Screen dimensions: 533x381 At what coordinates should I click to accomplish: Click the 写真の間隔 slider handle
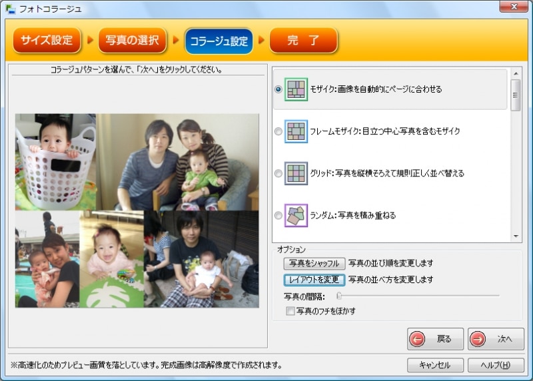[x=339, y=296]
